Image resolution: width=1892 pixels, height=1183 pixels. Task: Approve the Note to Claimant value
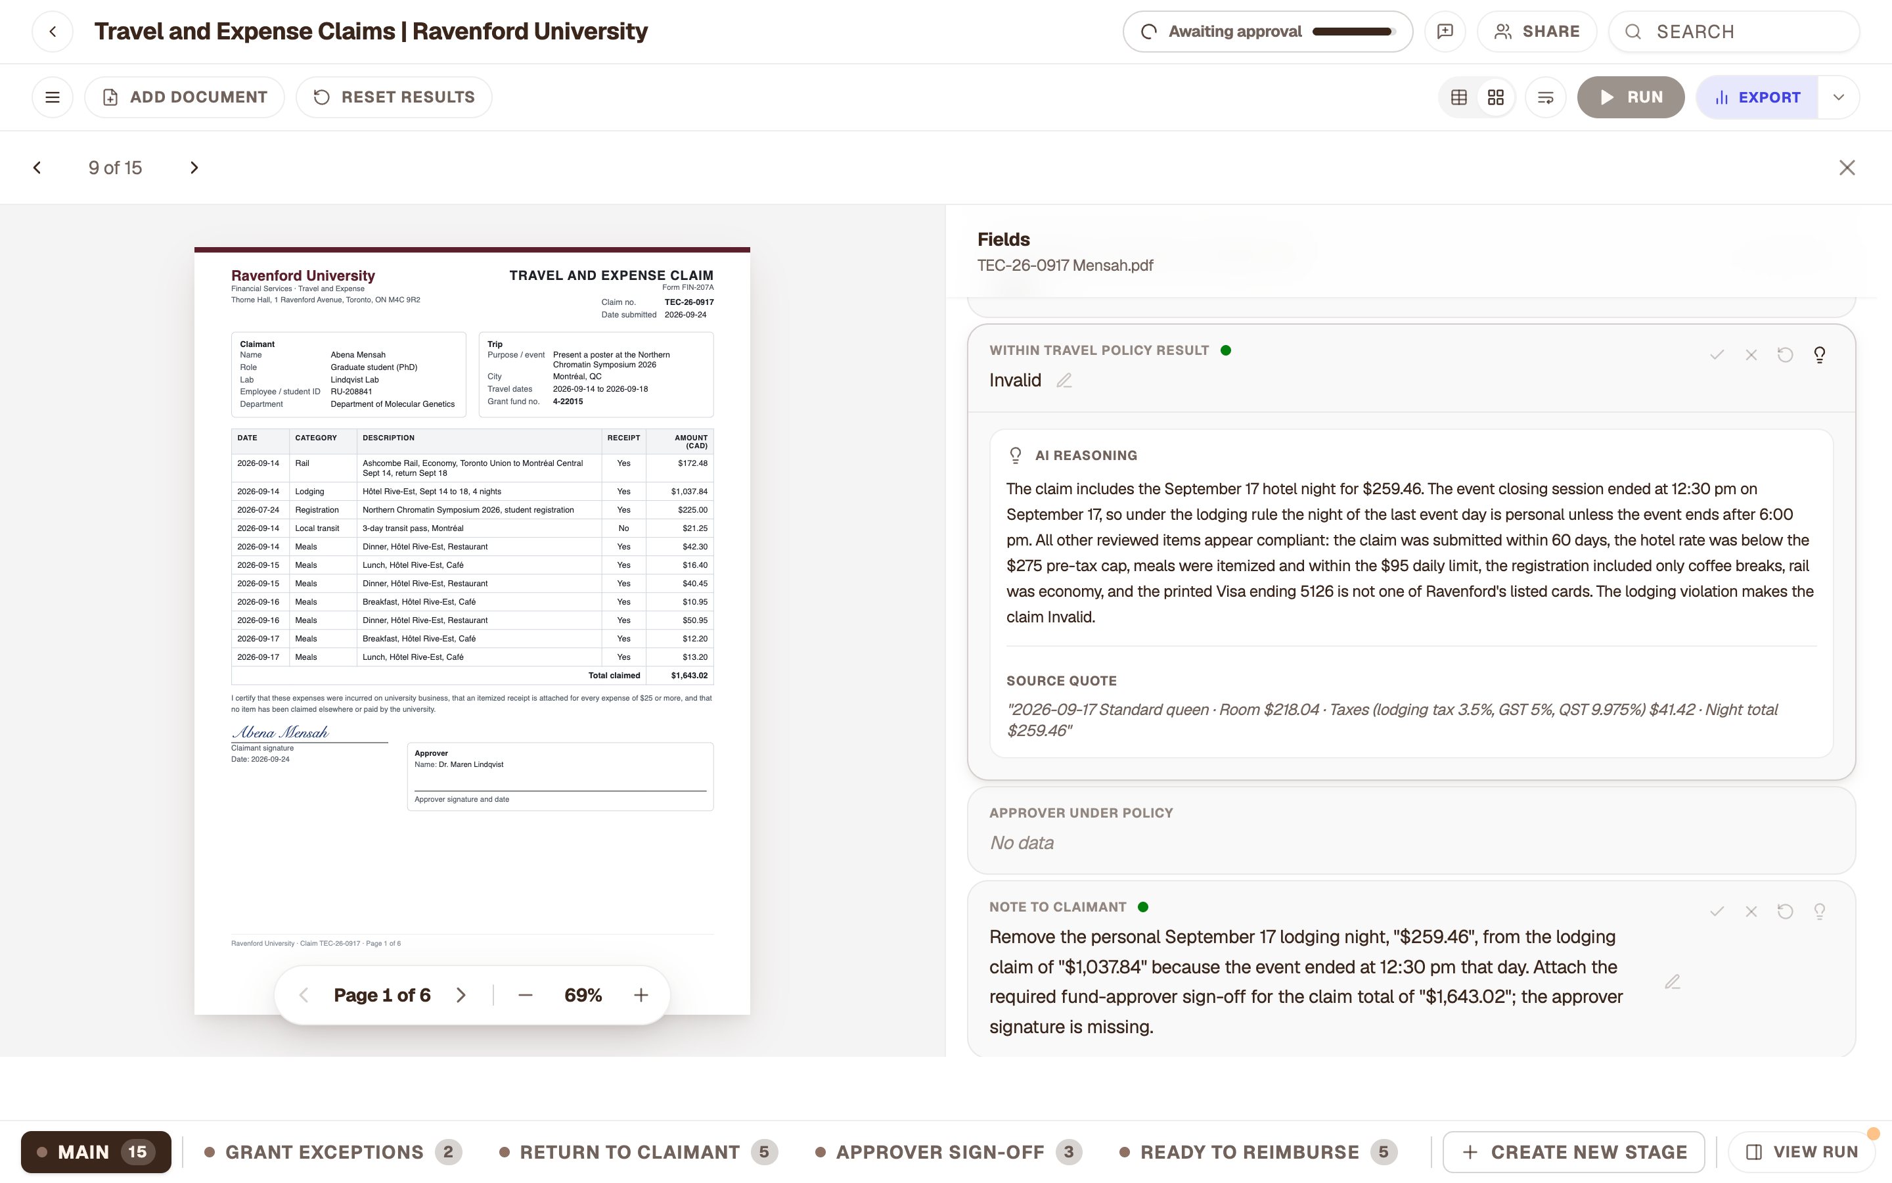click(x=1717, y=912)
